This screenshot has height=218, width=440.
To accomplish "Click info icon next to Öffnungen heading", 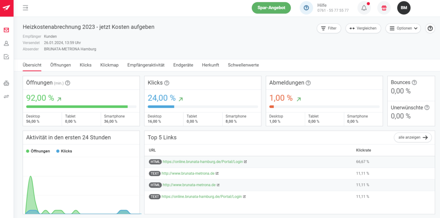I will coord(68,83).
